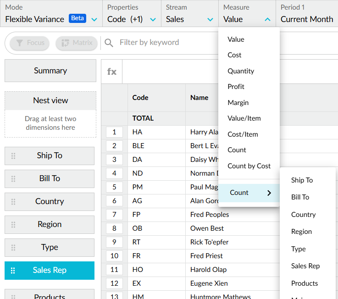
Task: Toggle the Focus button
Action: [x=30, y=43]
